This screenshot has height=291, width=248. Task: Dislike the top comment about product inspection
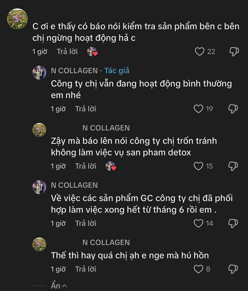(234, 52)
